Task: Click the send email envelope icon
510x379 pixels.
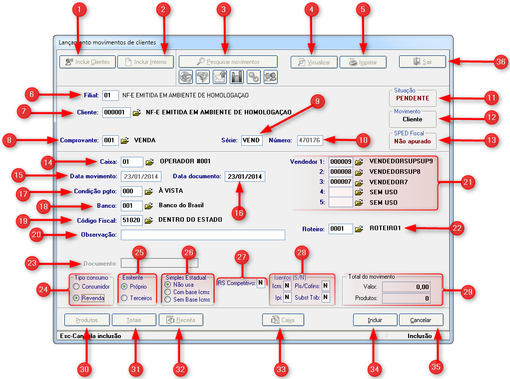Action: click(x=220, y=76)
